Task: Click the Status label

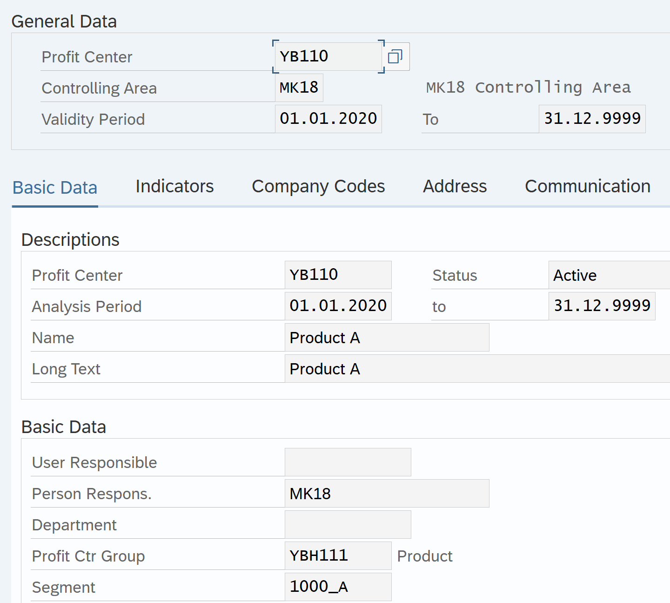Action: coord(455,275)
